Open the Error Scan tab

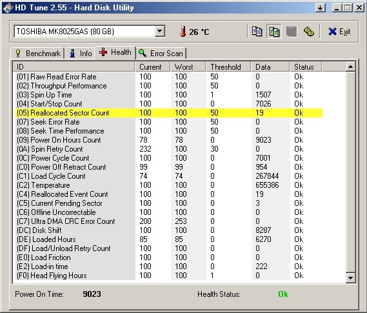click(x=161, y=54)
